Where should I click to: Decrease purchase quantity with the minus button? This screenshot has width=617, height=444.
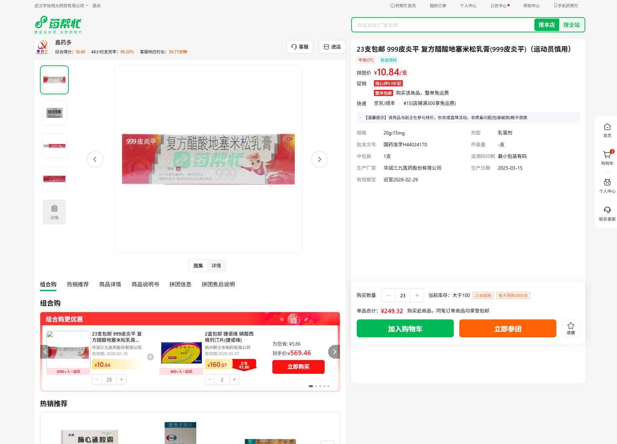[389, 295]
